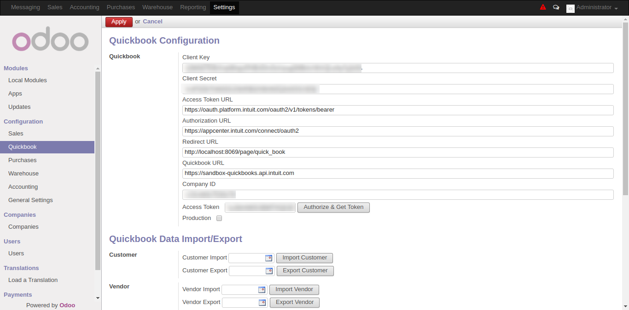The height and width of the screenshot is (310, 629).
Task: Open calendar picker for Vendor Import
Action: tap(262, 290)
